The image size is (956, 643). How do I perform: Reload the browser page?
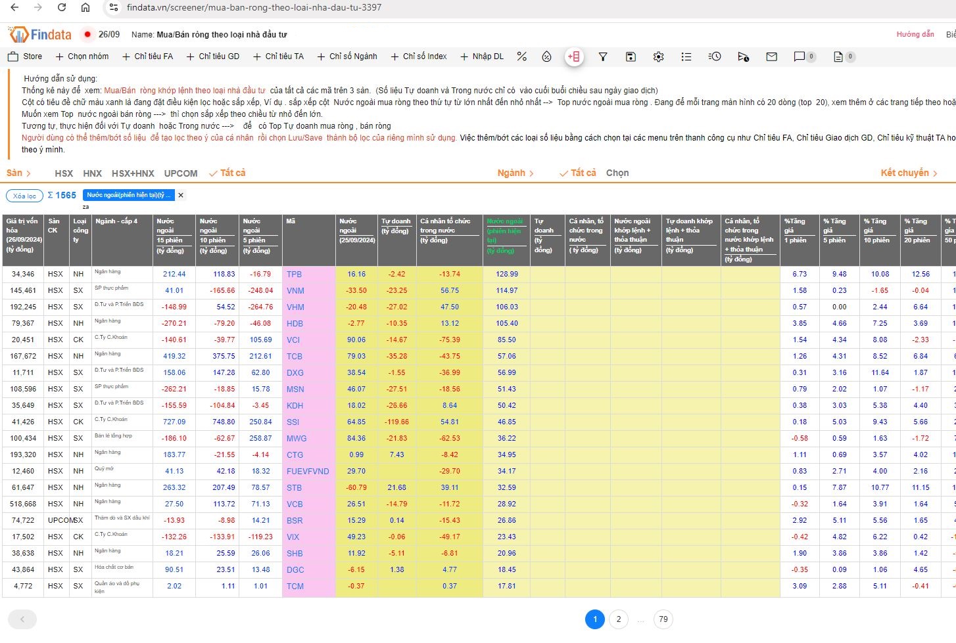click(x=62, y=7)
